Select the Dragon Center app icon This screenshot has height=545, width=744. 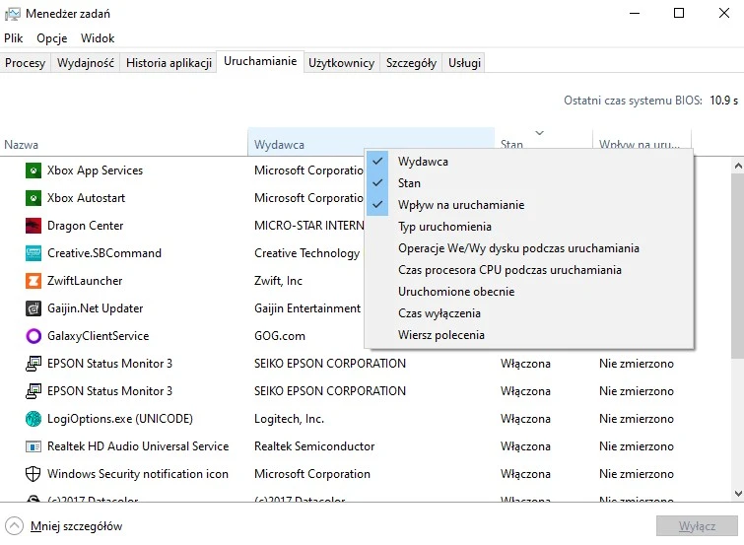pyautogui.click(x=33, y=226)
